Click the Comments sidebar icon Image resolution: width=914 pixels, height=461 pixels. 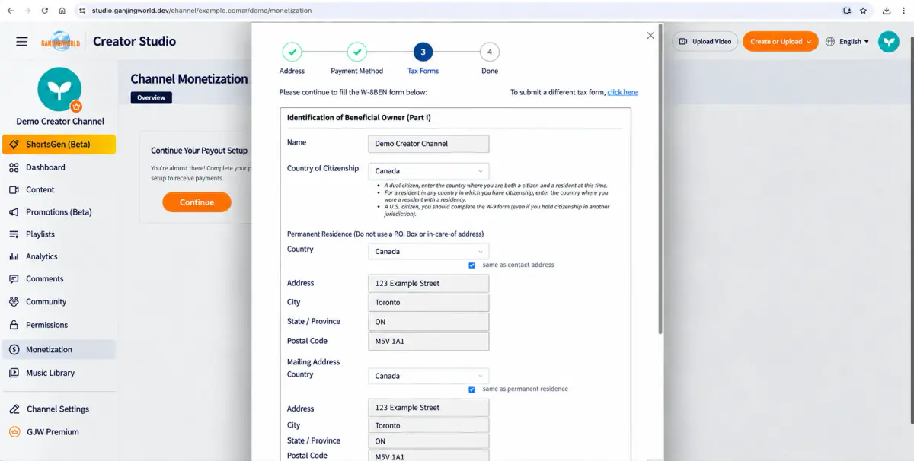click(14, 279)
